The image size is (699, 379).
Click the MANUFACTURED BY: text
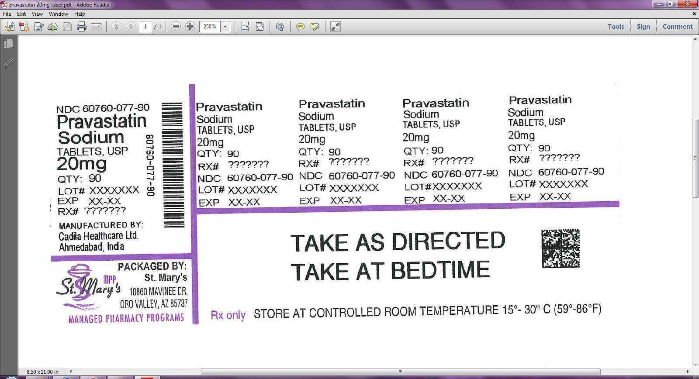pos(101,225)
